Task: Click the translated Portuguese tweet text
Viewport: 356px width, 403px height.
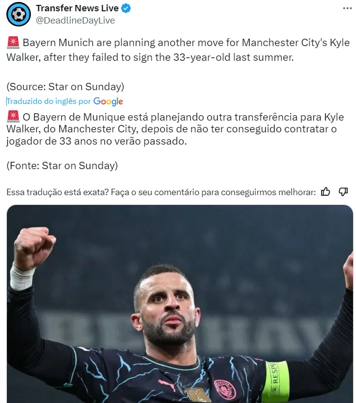Action: point(175,129)
